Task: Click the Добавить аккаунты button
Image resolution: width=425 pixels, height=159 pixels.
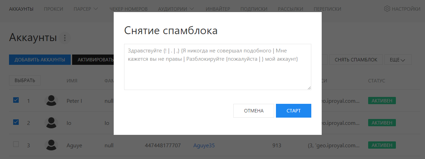Action: click(x=40, y=60)
